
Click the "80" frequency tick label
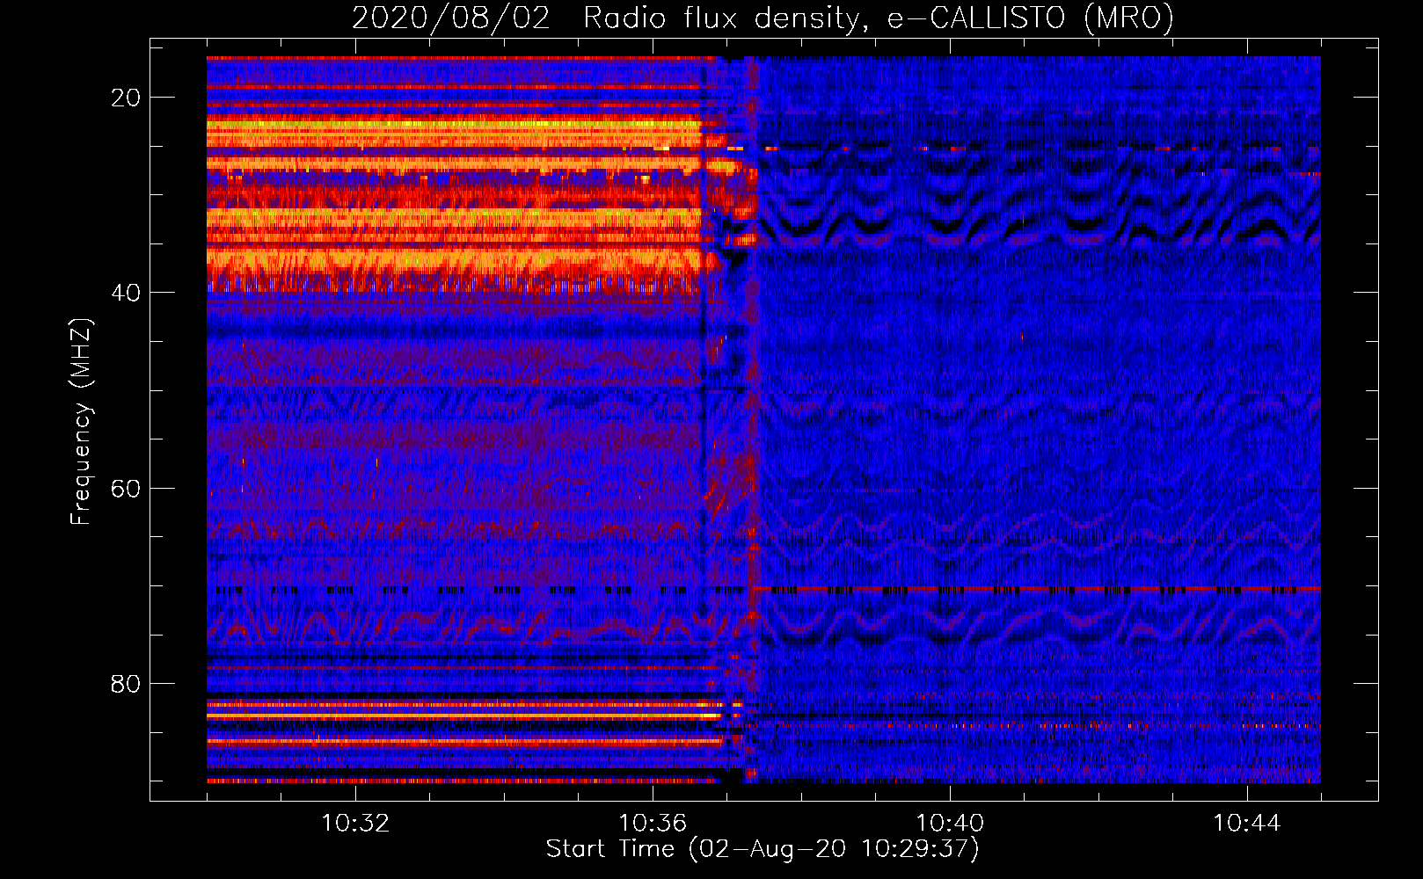coord(126,684)
